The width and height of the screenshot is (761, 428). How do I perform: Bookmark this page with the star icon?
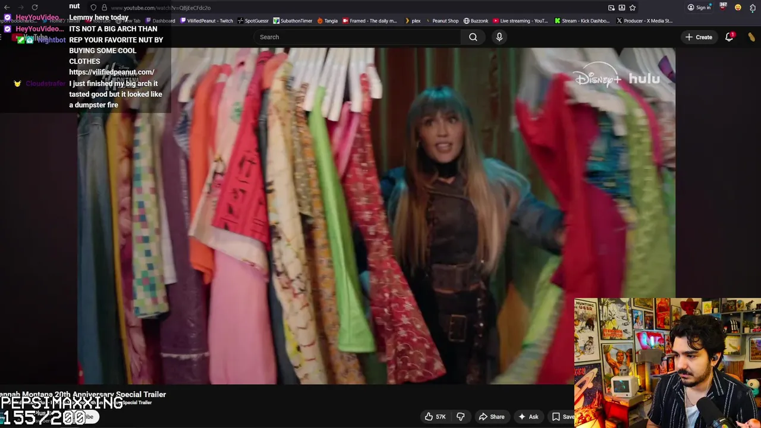(x=633, y=8)
